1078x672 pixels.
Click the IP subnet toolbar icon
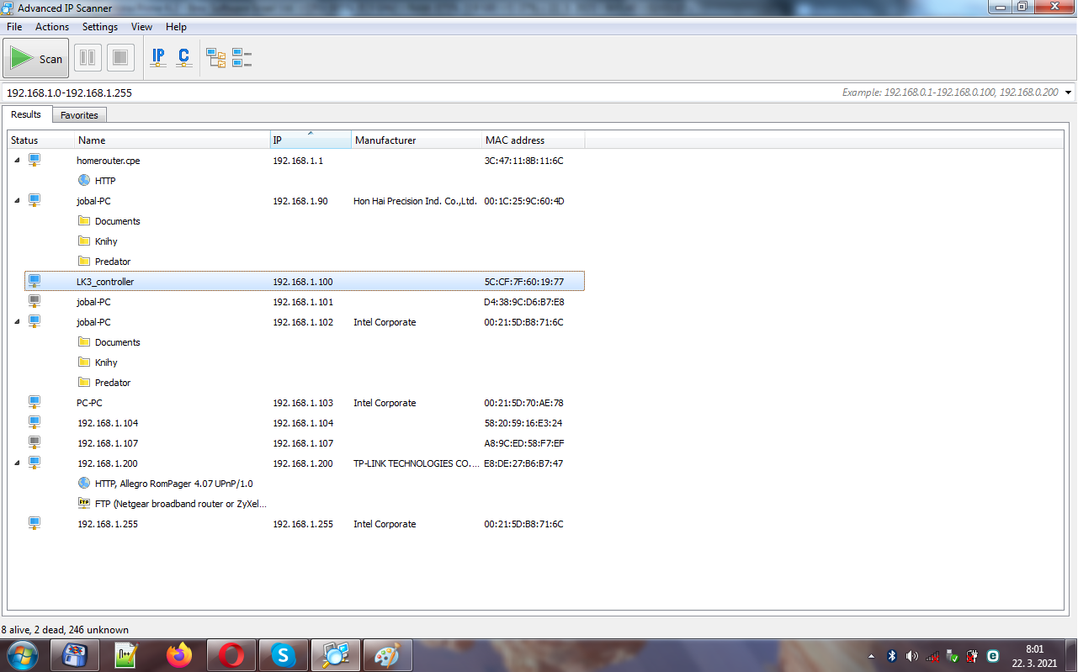[x=158, y=58]
